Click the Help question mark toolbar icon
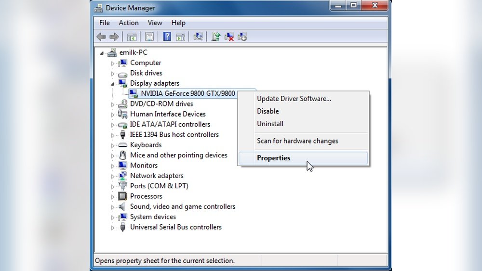Image resolution: width=482 pixels, height=271 pixels. (x=167, y=37)
